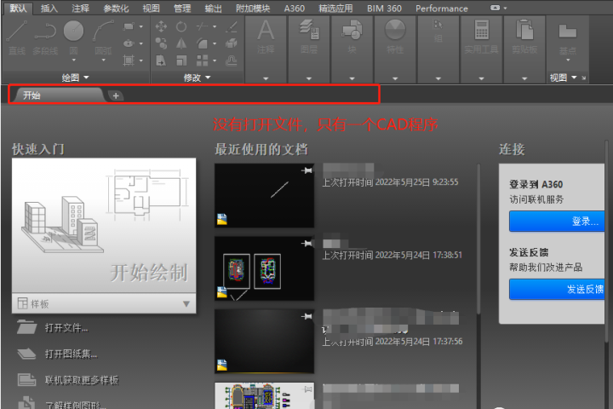Toggle pin on document opened 2022年5月24日 17:37:56
The image size is (613, 409).
pyautogui.click(x=306, y=316)
